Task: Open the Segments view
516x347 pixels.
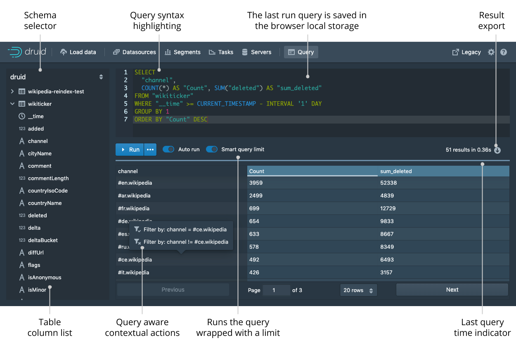Action: [182, 52]
